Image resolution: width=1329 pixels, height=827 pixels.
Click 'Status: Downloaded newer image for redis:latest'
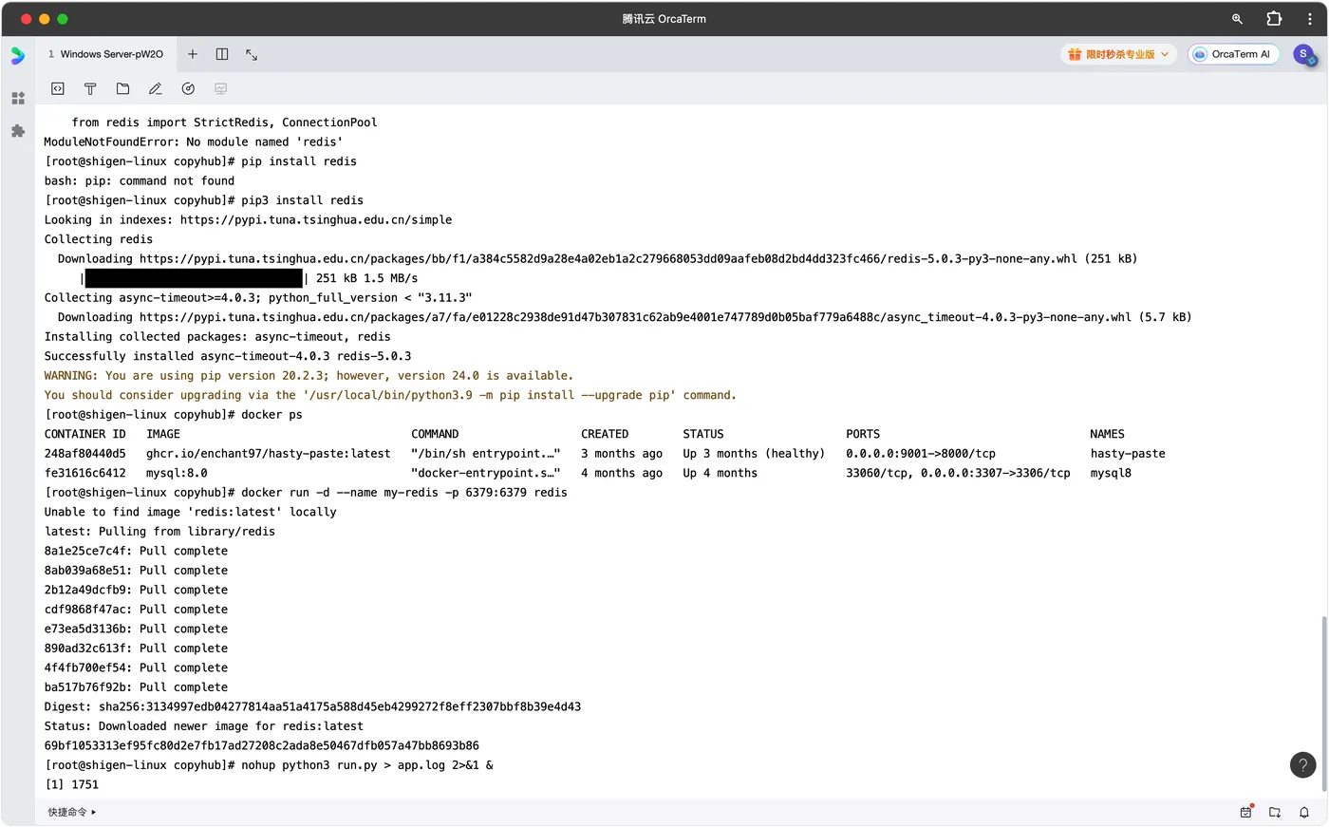click(x=204, y=725)
